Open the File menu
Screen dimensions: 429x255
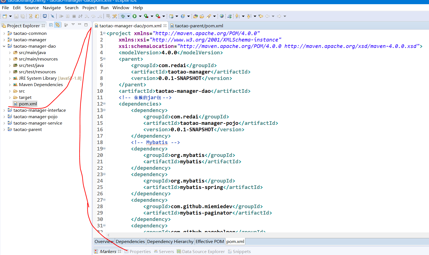pos(5,8)
